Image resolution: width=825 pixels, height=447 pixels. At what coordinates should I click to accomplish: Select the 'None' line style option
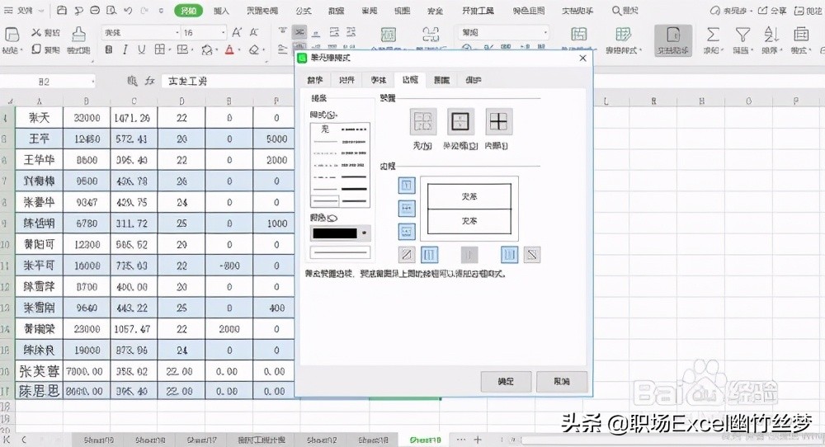point(325,129)
